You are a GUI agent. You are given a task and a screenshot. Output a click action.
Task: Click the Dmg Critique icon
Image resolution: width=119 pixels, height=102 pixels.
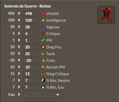pyautogui.click(x=43, y=74)
